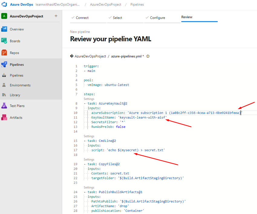Screen dimensions: 257x214
Task: Switch to the Connect step tab
Action: click(82, 18)
